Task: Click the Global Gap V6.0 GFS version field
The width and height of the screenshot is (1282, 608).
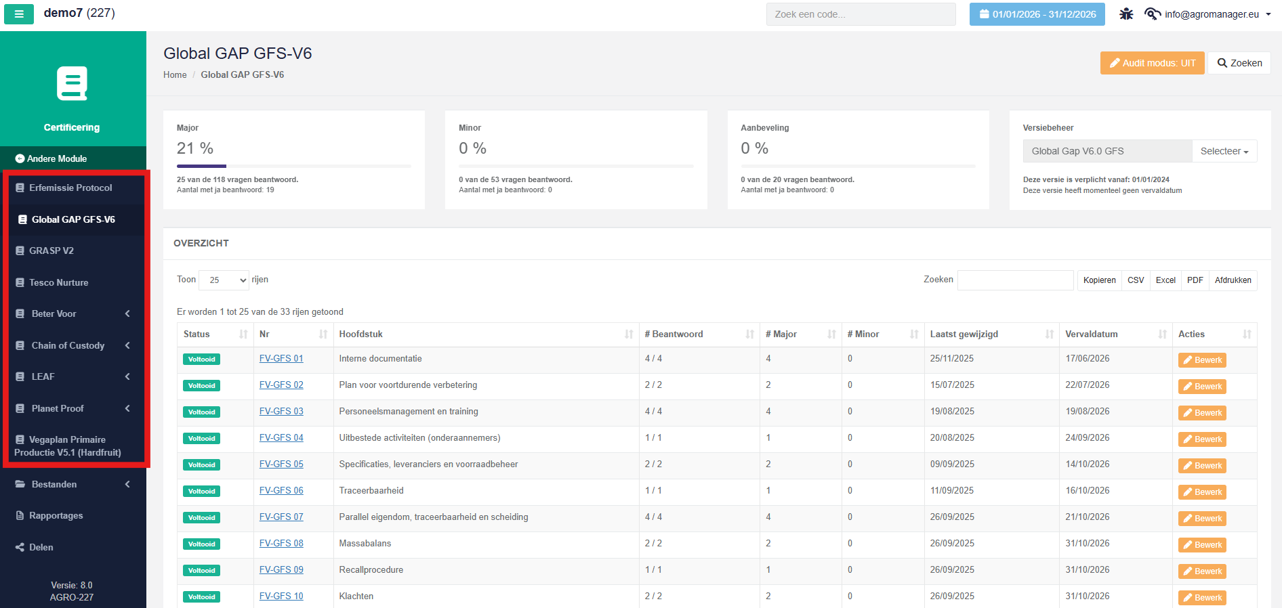Action: 1107,151
